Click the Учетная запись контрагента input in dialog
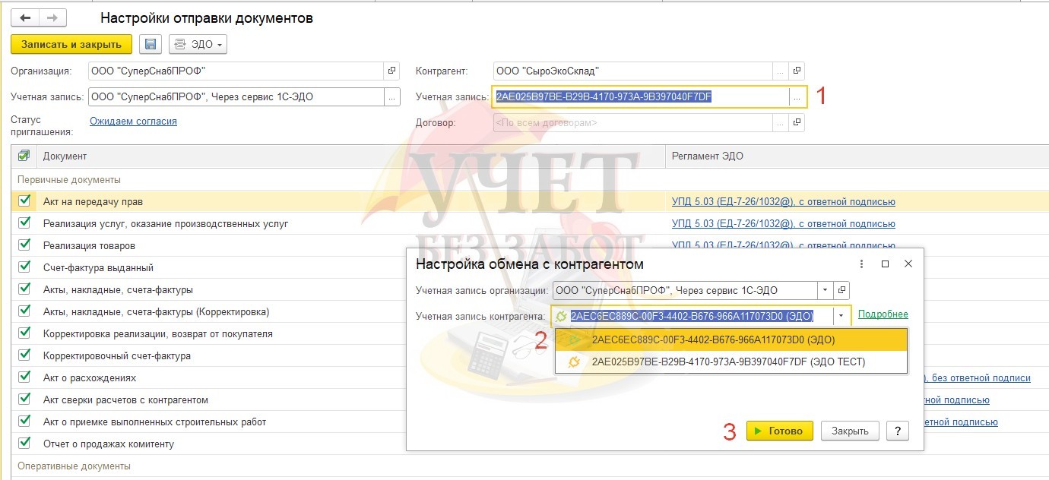 point(692,316)
